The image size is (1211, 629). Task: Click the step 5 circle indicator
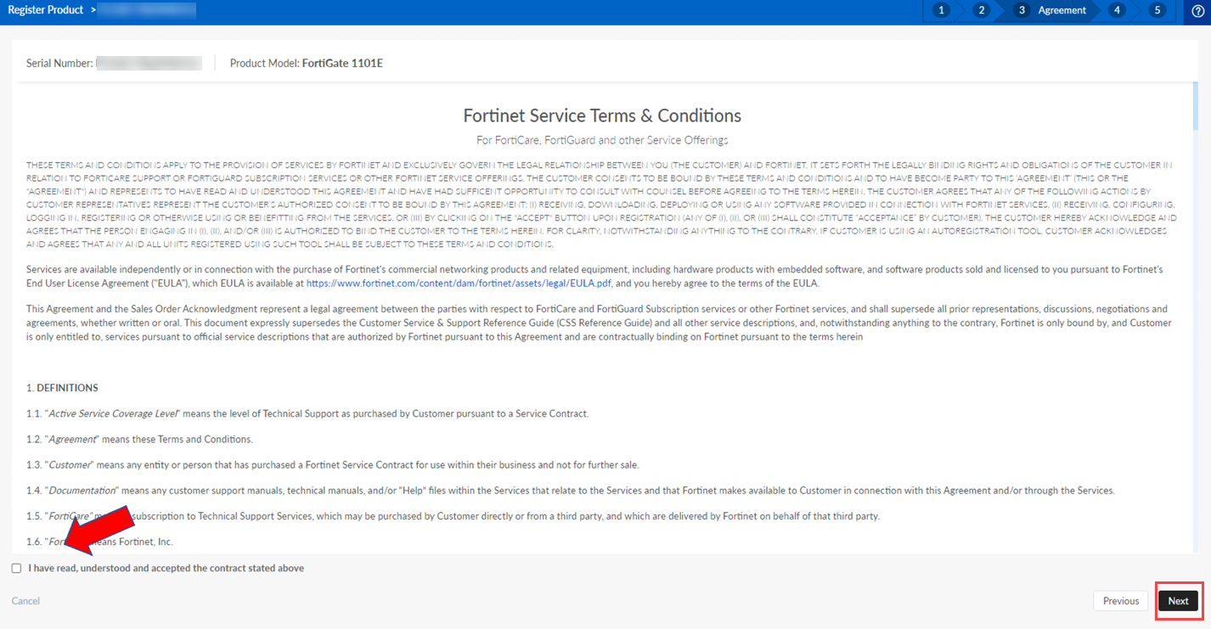(1157, 9)
